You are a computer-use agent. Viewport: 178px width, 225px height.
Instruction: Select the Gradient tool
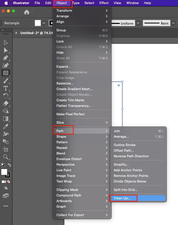(x=6, y=119)
